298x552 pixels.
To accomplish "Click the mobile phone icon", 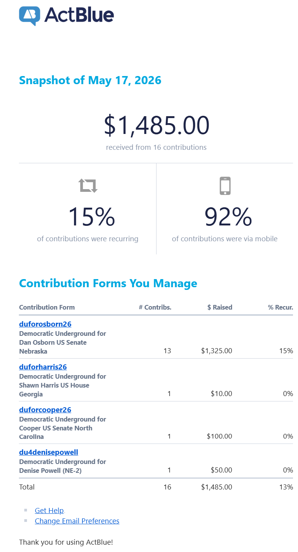I will [x=225, y=186].
